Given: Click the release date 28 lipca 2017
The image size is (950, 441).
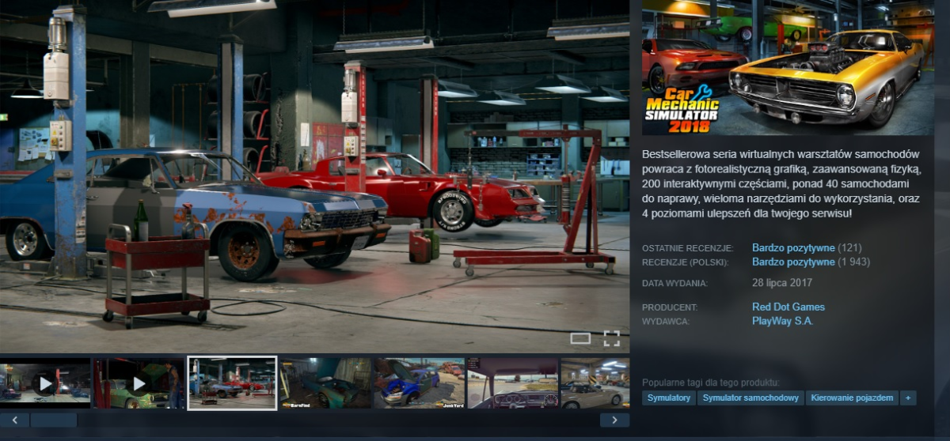Looking at the screenshot, I should (782, 283).
